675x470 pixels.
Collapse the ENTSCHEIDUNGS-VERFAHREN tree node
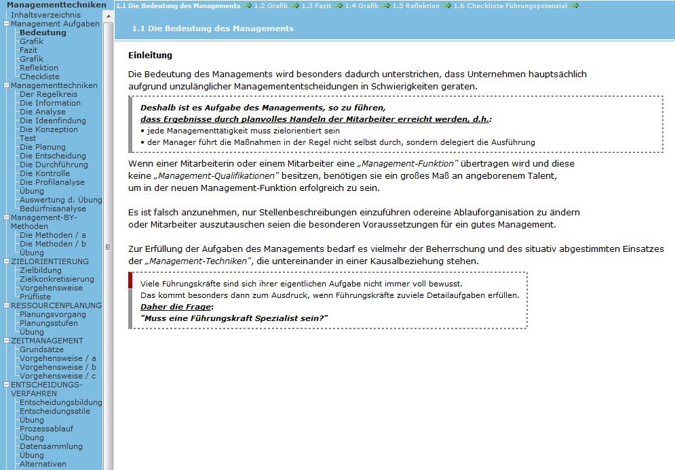7,385
